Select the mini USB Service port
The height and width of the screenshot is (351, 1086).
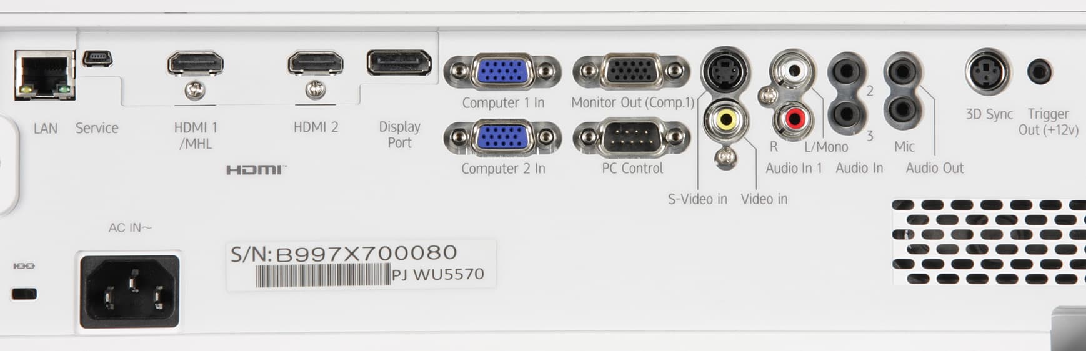point(97,59)
